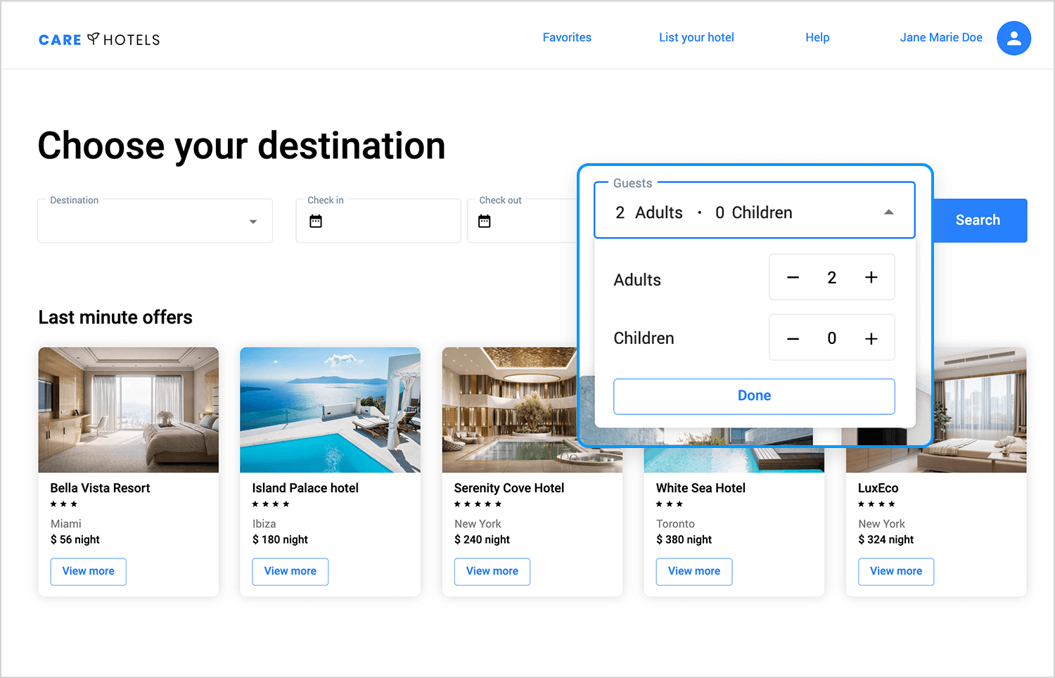Decrease Adults count with minus
This screenshot has width=1055, height=678.
(x=793, y=277)
